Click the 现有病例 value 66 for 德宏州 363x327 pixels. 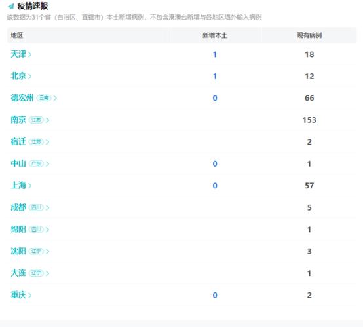pos(309,98)
